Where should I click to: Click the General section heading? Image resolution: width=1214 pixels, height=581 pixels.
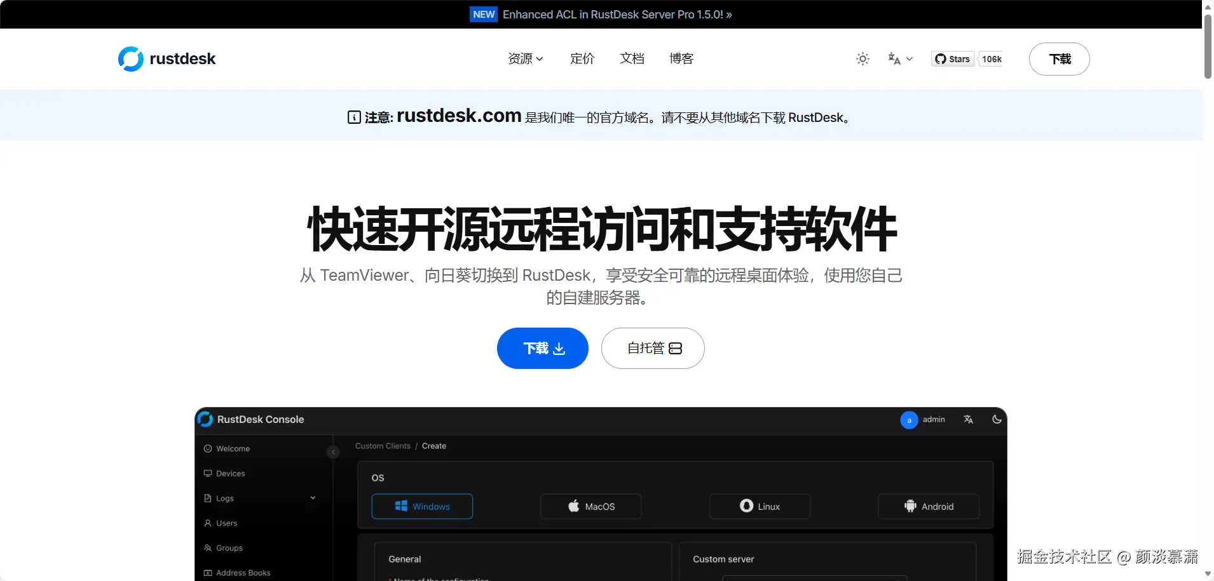pos(405,559)
